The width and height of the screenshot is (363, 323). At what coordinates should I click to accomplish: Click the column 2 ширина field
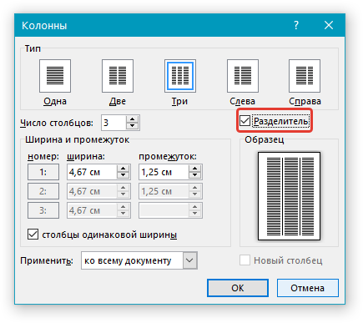pyautogui.click(x=92, y=191)
